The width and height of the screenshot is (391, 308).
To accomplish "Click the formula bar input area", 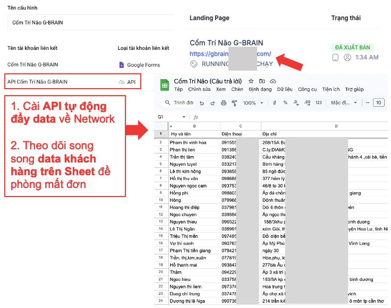I will pyautogui.click(x=294, y=117).
